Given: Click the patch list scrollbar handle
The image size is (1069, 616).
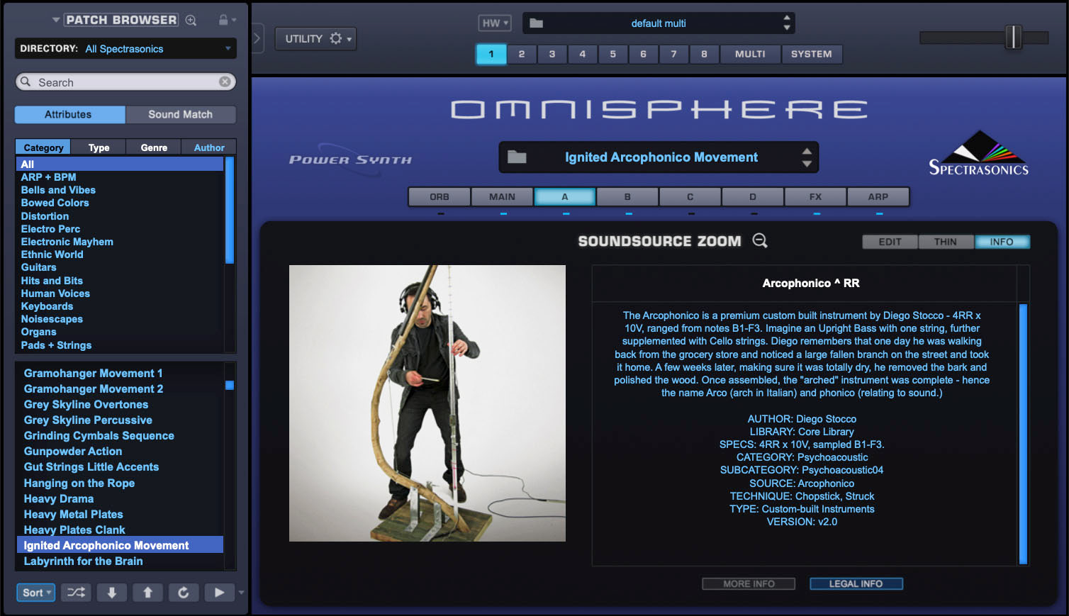Looking at the screenshot, I should pos(229,385).
